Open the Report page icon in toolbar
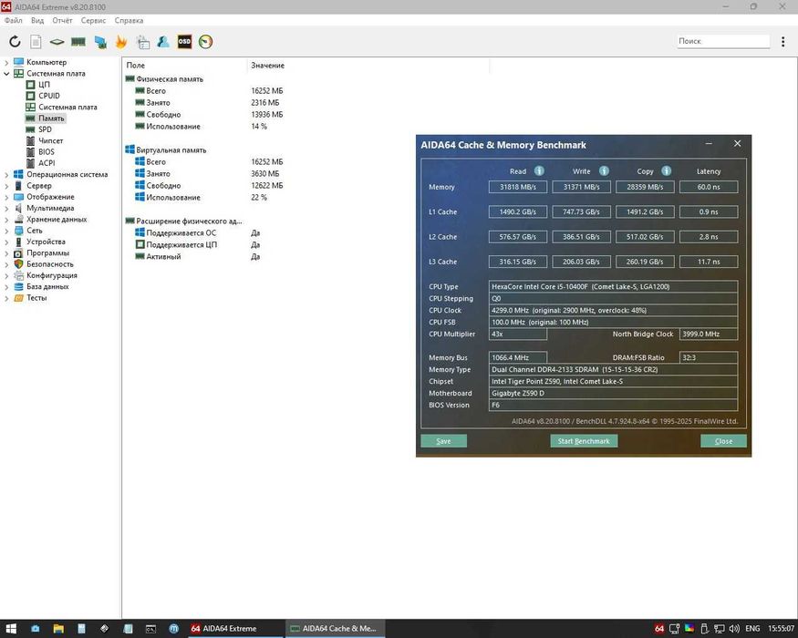The height and width of the screenshot is (638, 798). click(36, 42)
